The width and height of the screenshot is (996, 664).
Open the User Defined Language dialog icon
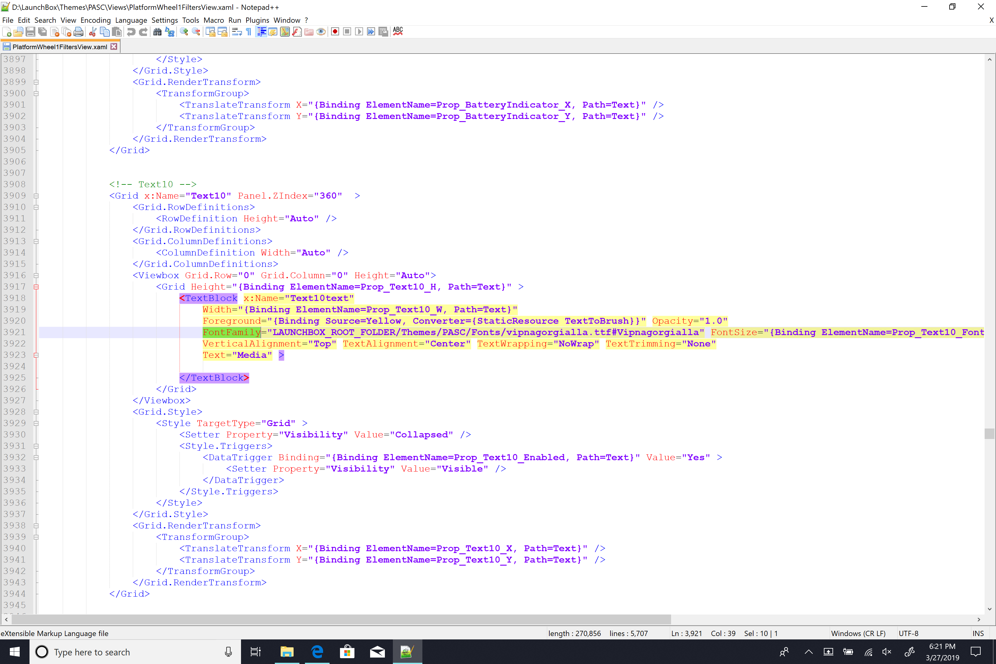pos(273,32)
